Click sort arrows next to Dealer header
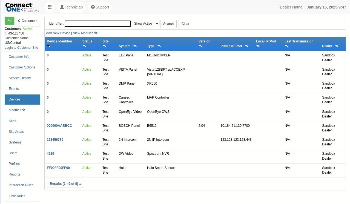This screenshot has width=350, height=204. 337,46
